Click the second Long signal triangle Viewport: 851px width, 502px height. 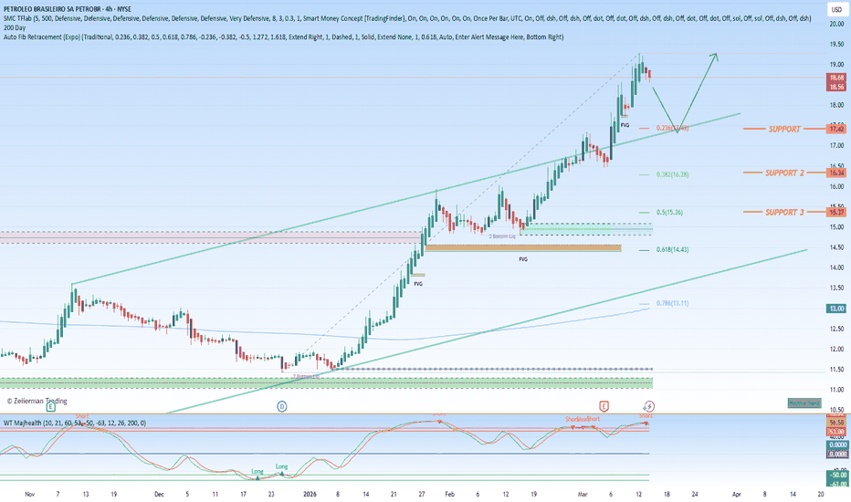click(x=281, y=474)
